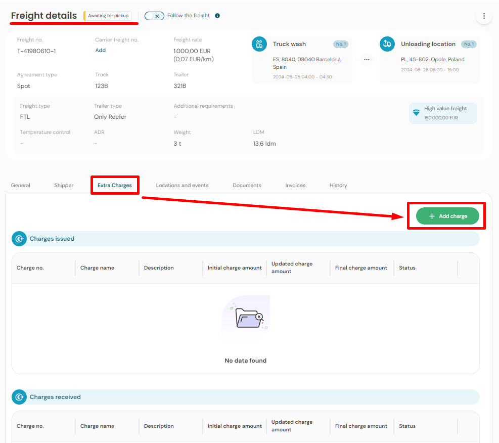Open the three-dot options menu top right
Screen dimensions: 499x443
(x=484, y=16)
